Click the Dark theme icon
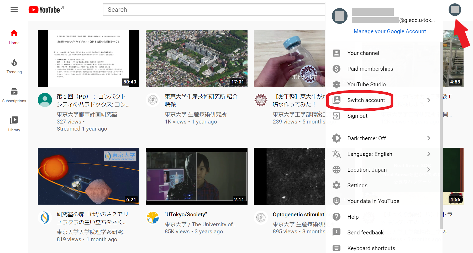The height and width of the screenshot is (253, 473). [337, 138]
